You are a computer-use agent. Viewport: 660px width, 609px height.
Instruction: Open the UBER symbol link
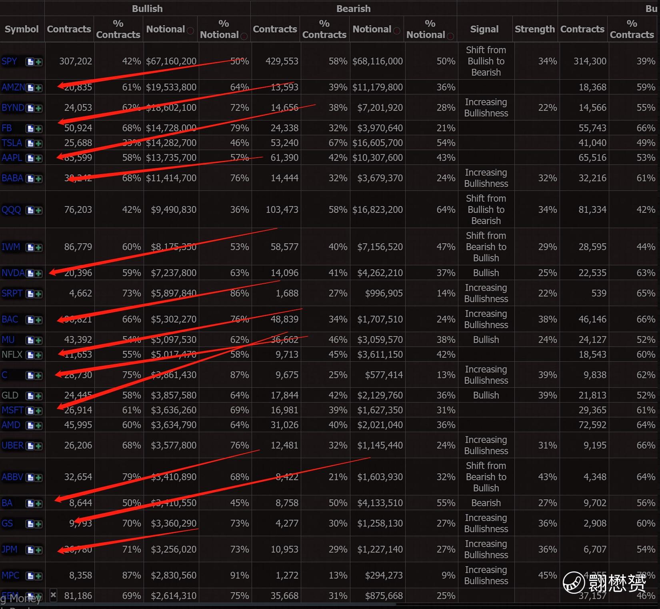(x=13, y=445)
